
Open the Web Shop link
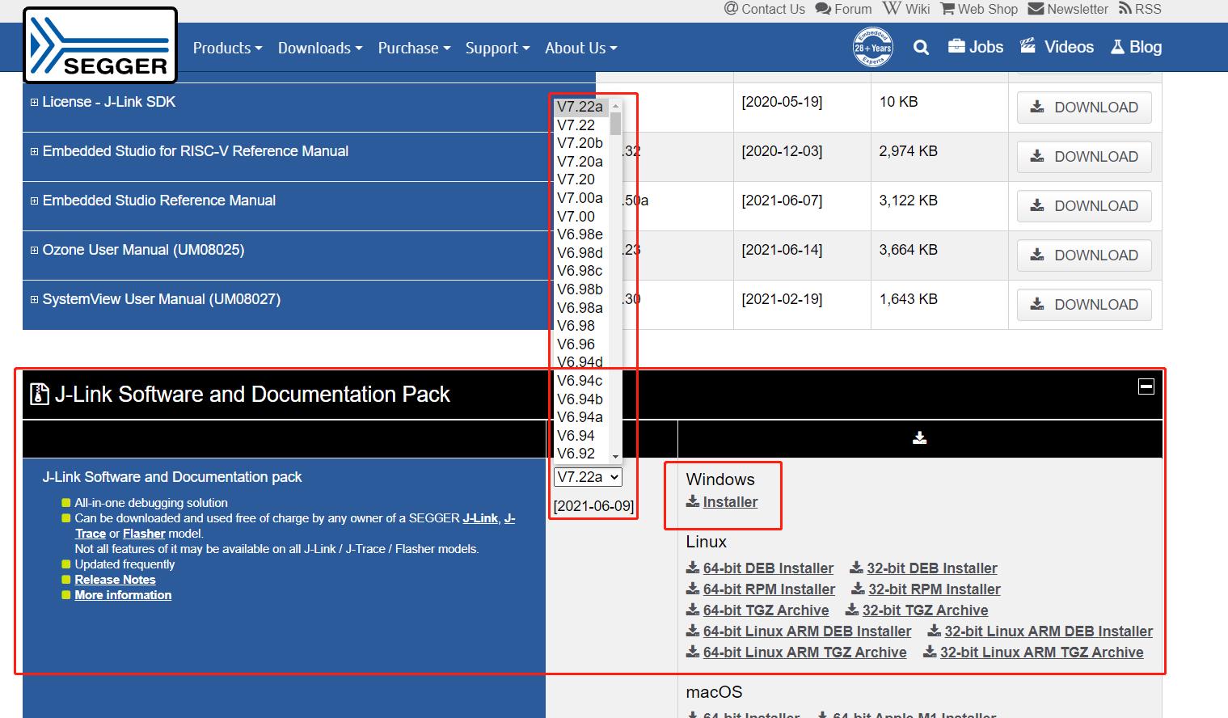(979, 9)
